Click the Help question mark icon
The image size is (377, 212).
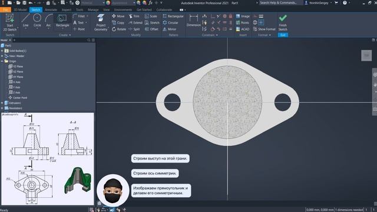345,3
